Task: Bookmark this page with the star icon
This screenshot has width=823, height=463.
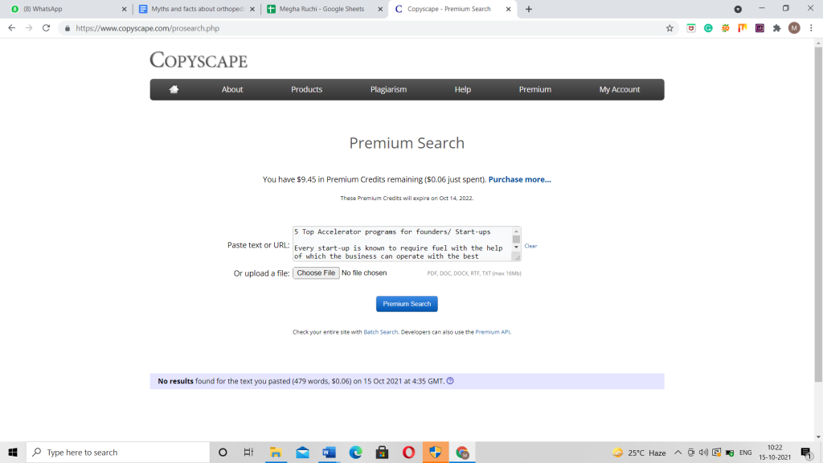Action: (x=669, y=27)
